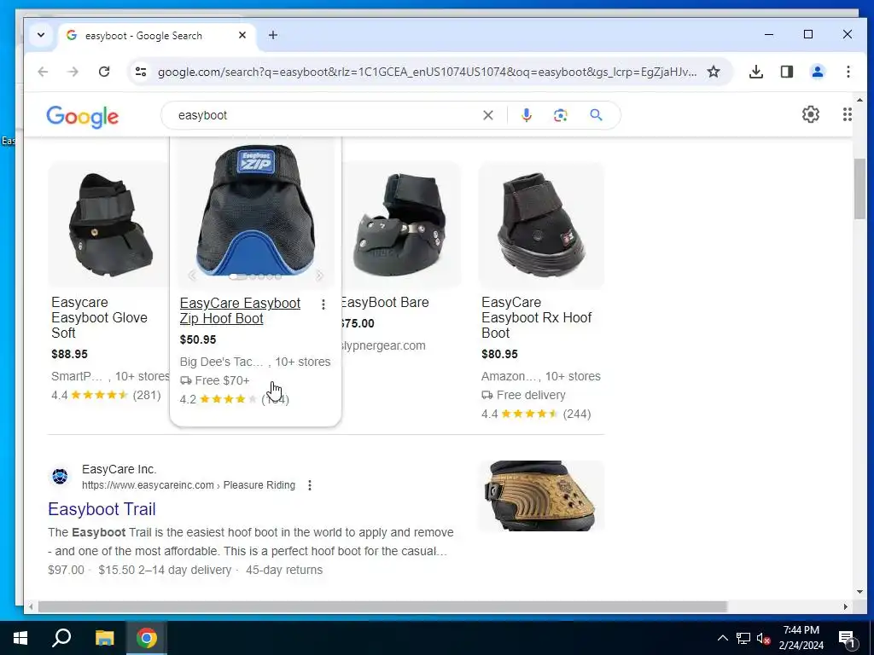Open Easyboot Rx Hoof Boot image
Viewport: 874px width, 655px height.
[541, 224]
